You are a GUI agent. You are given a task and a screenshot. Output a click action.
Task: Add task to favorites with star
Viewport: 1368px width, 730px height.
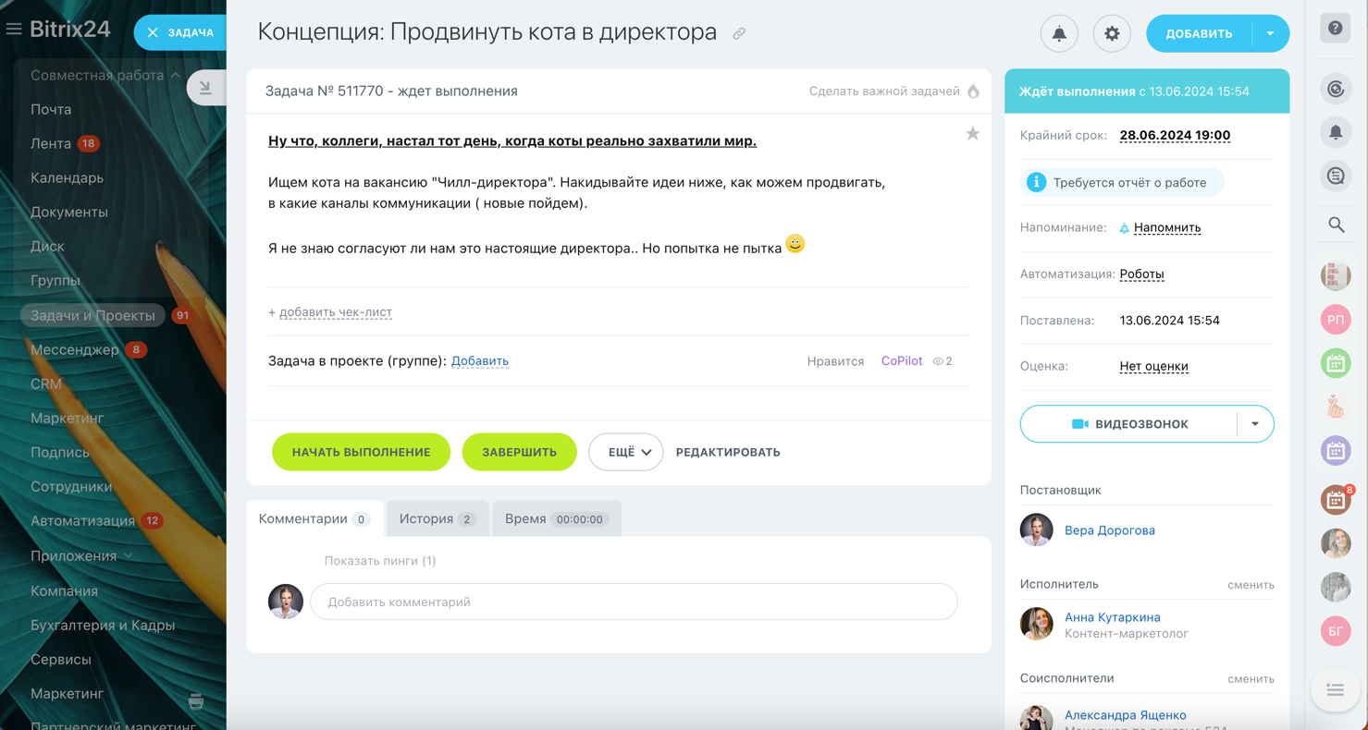tap(973, 134)
